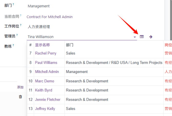Pick the Marc Demo row
Viewport: 172px width, 116px height.
pyautogui.click(x=45, y=81)
